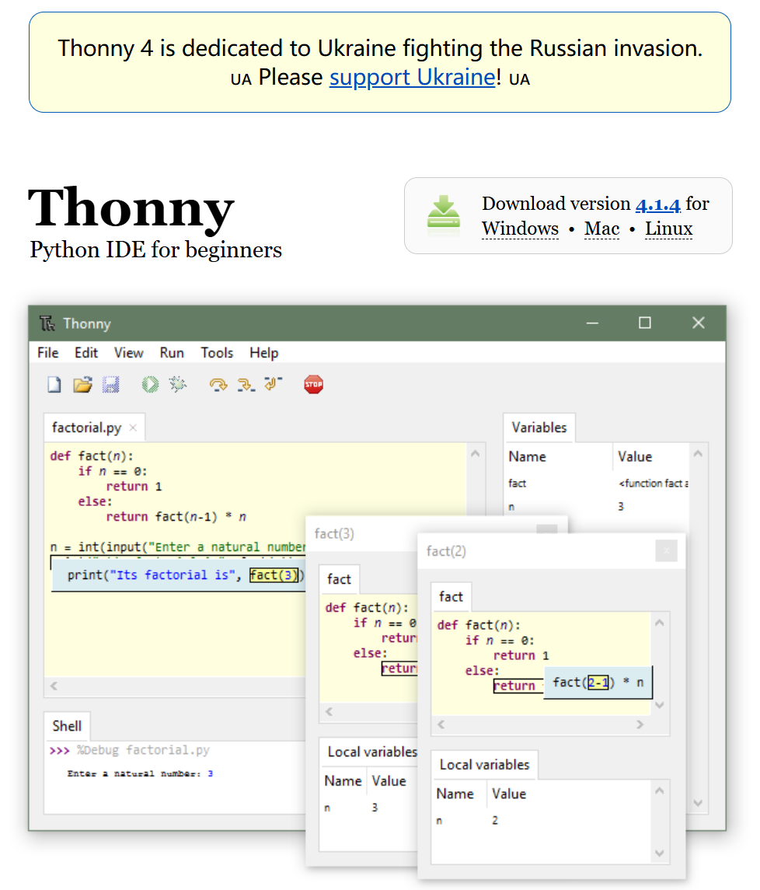Open the View menu
The width and height of the screenshot is (760, 890).
pos(129,353)
